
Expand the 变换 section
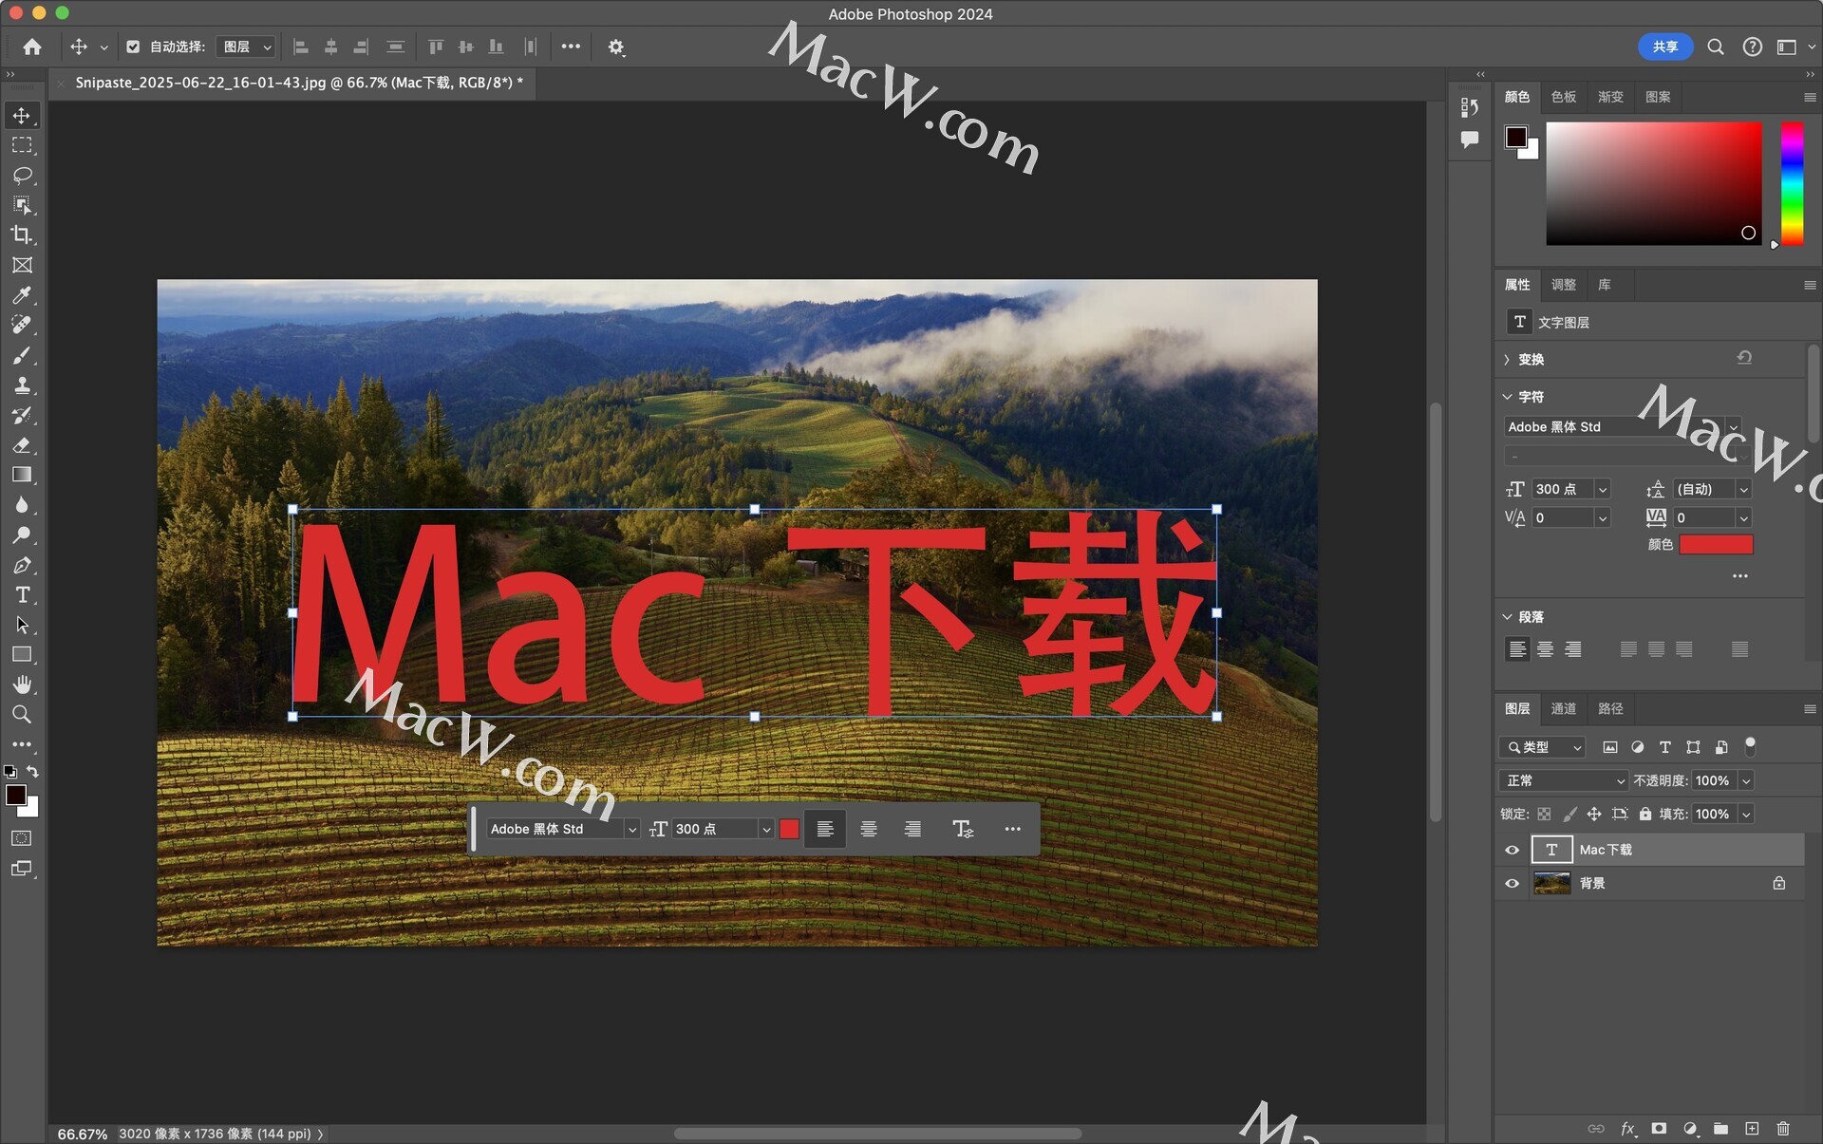[x=1507, y=360]
